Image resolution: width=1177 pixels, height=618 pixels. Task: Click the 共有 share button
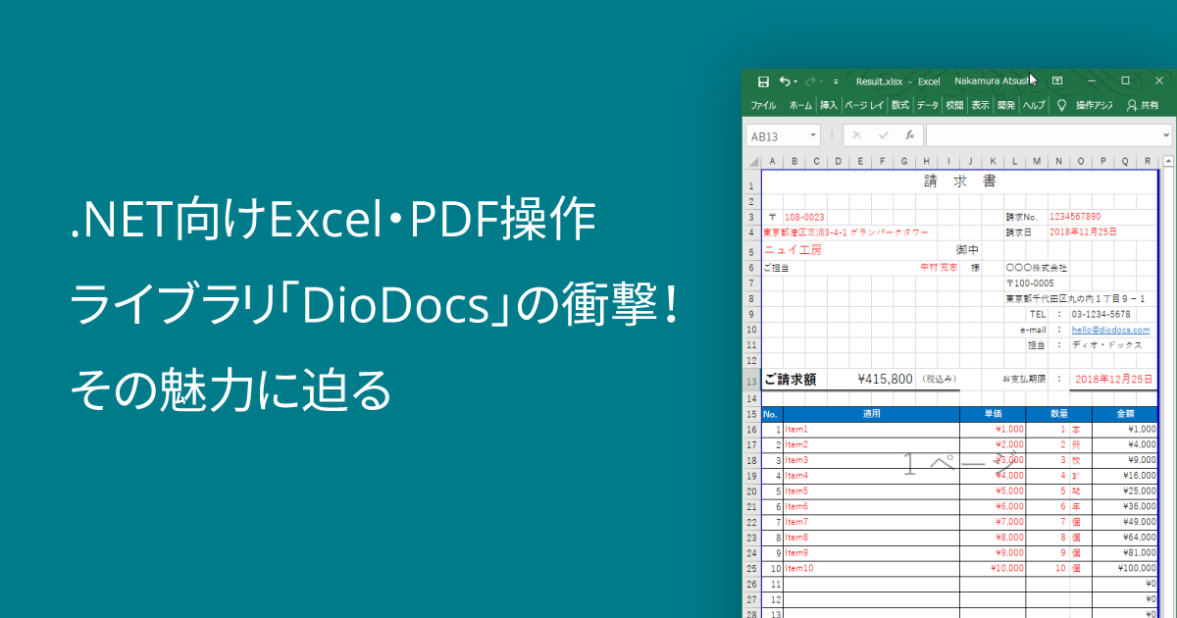1143,105
